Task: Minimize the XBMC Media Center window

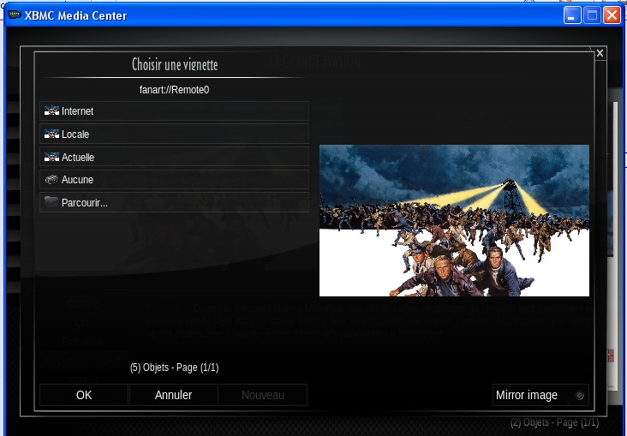Action: 572,15
